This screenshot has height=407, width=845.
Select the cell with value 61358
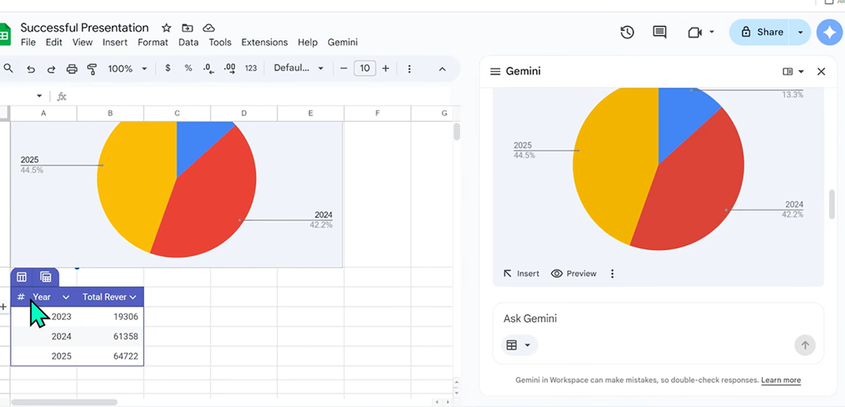(110, 337)
